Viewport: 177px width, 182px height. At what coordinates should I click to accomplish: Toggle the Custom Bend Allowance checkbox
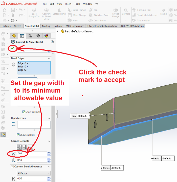click(12, 167)
